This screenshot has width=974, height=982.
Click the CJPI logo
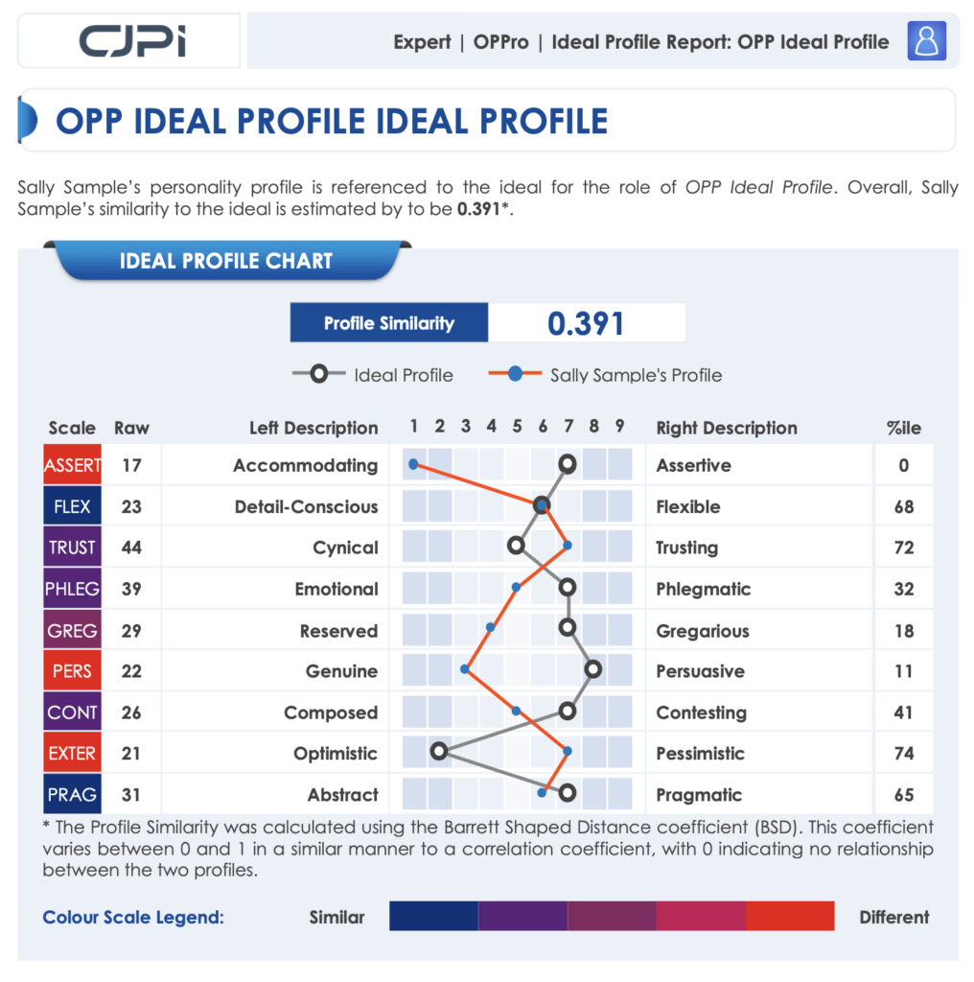pos(132,41)
